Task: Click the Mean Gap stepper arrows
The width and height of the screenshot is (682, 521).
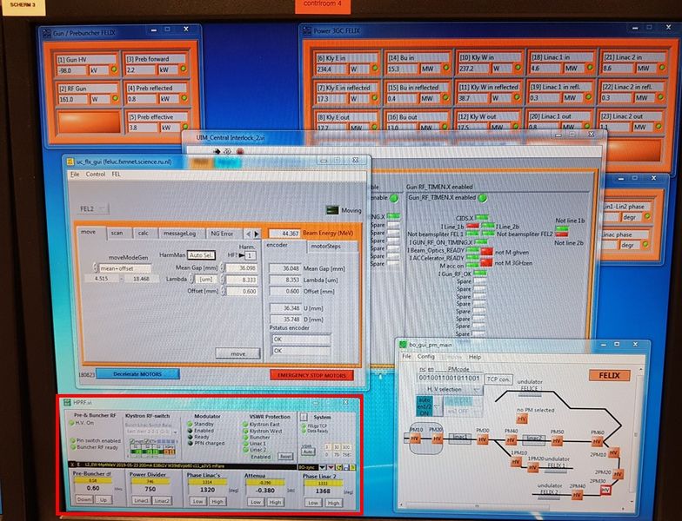Action: coord(223,267)
